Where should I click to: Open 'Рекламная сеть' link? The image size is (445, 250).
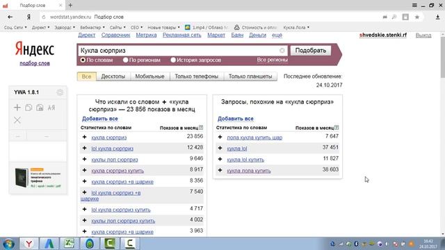pyautogui.click(x=182, y=35)
